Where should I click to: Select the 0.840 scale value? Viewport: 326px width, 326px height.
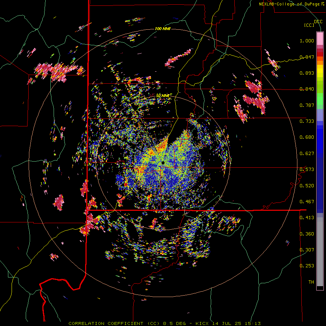[x=307, y=89]
